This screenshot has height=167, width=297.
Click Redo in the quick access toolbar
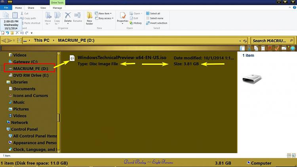pyautogui.click(x=27, y=33)
